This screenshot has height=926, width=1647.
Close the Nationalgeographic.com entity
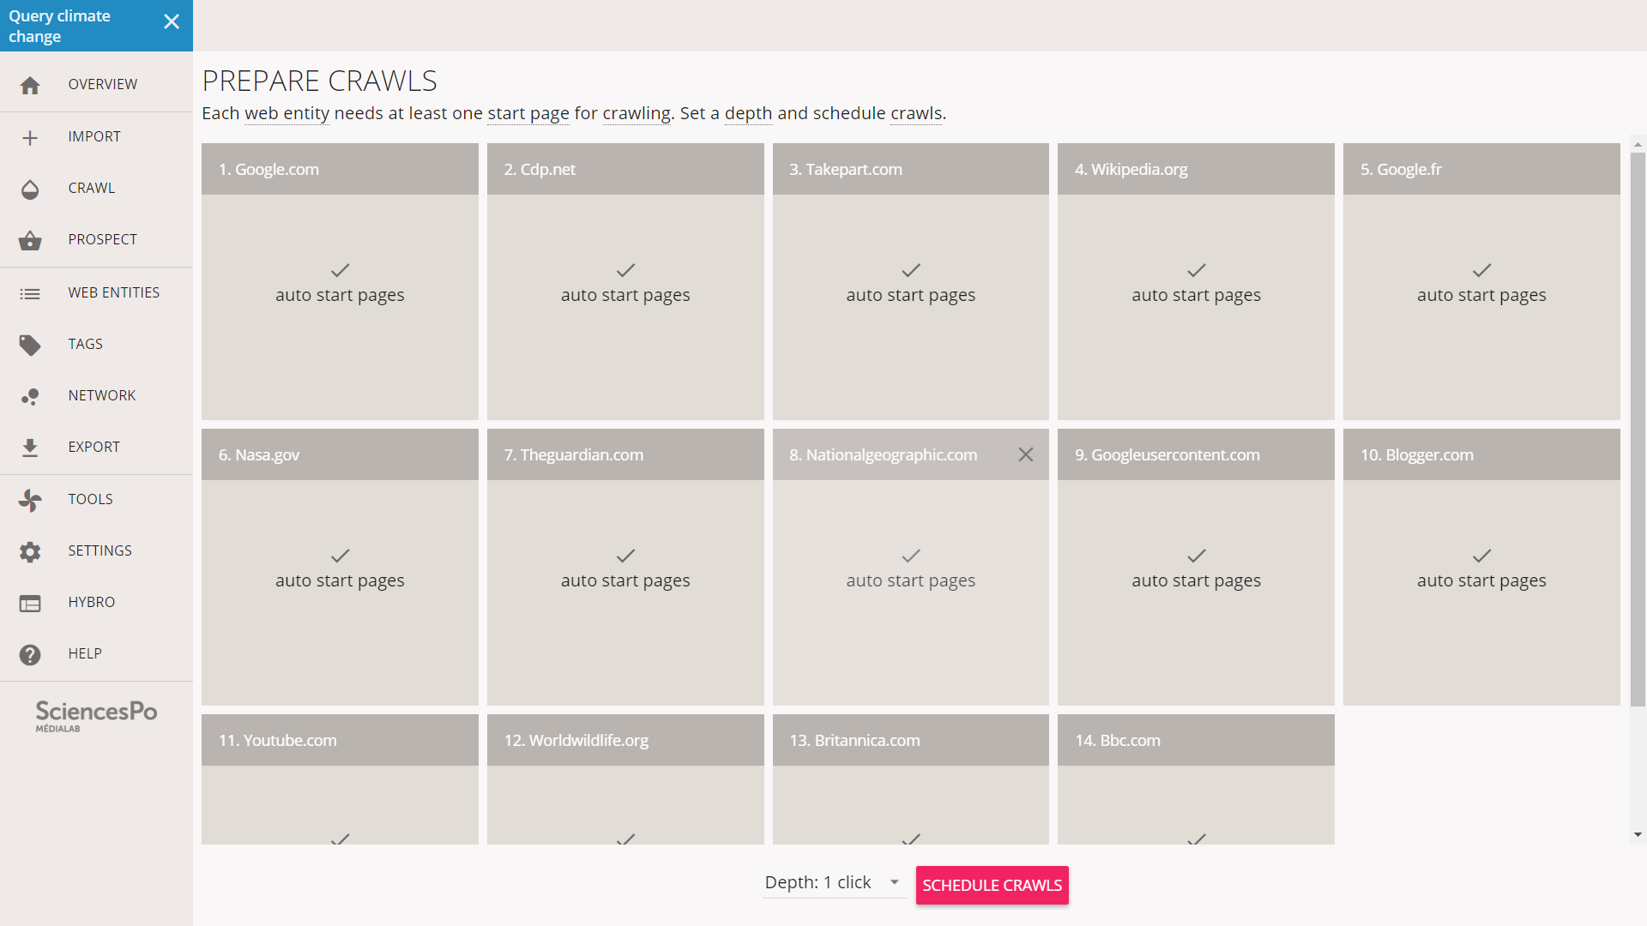1026,454
